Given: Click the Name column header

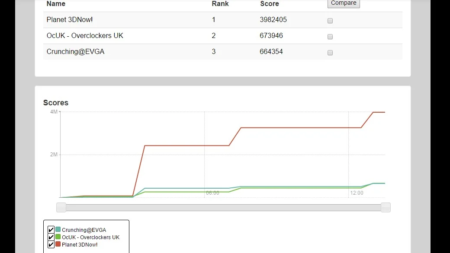Looking at the screenshot, I should click(x=56, y=4).
